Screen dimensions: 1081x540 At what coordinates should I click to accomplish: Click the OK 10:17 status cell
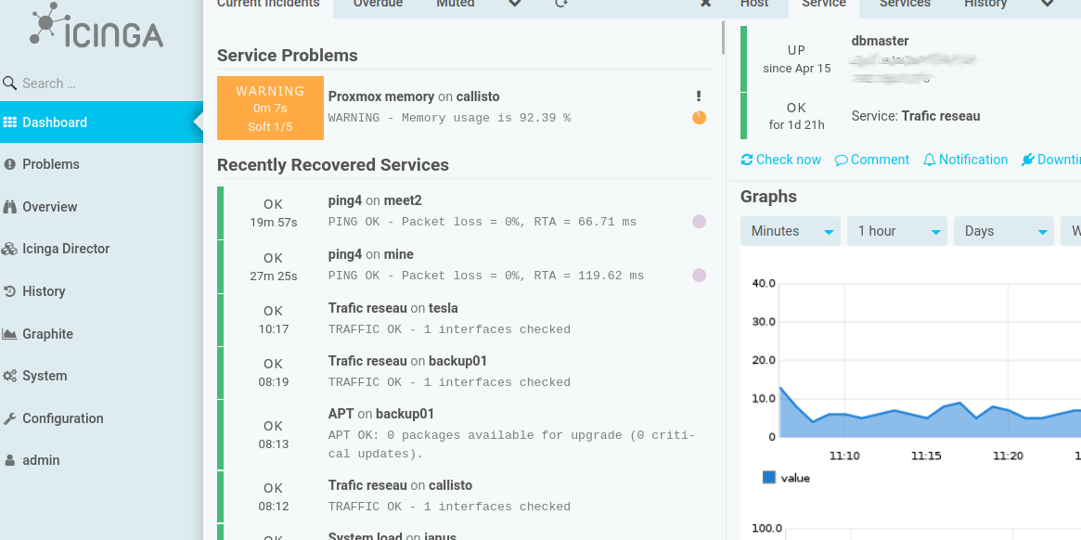click(x=274, y=320)
